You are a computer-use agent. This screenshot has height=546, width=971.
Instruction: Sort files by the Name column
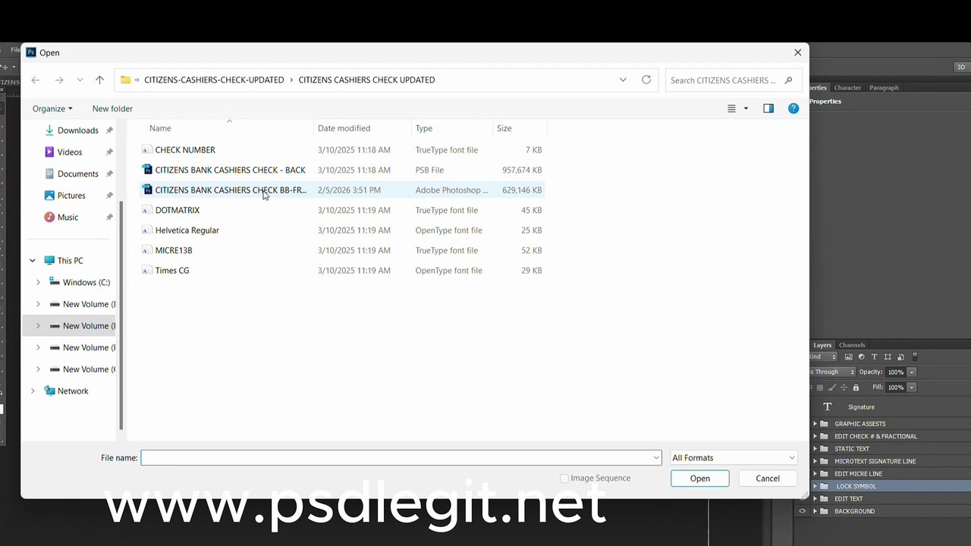228,128
